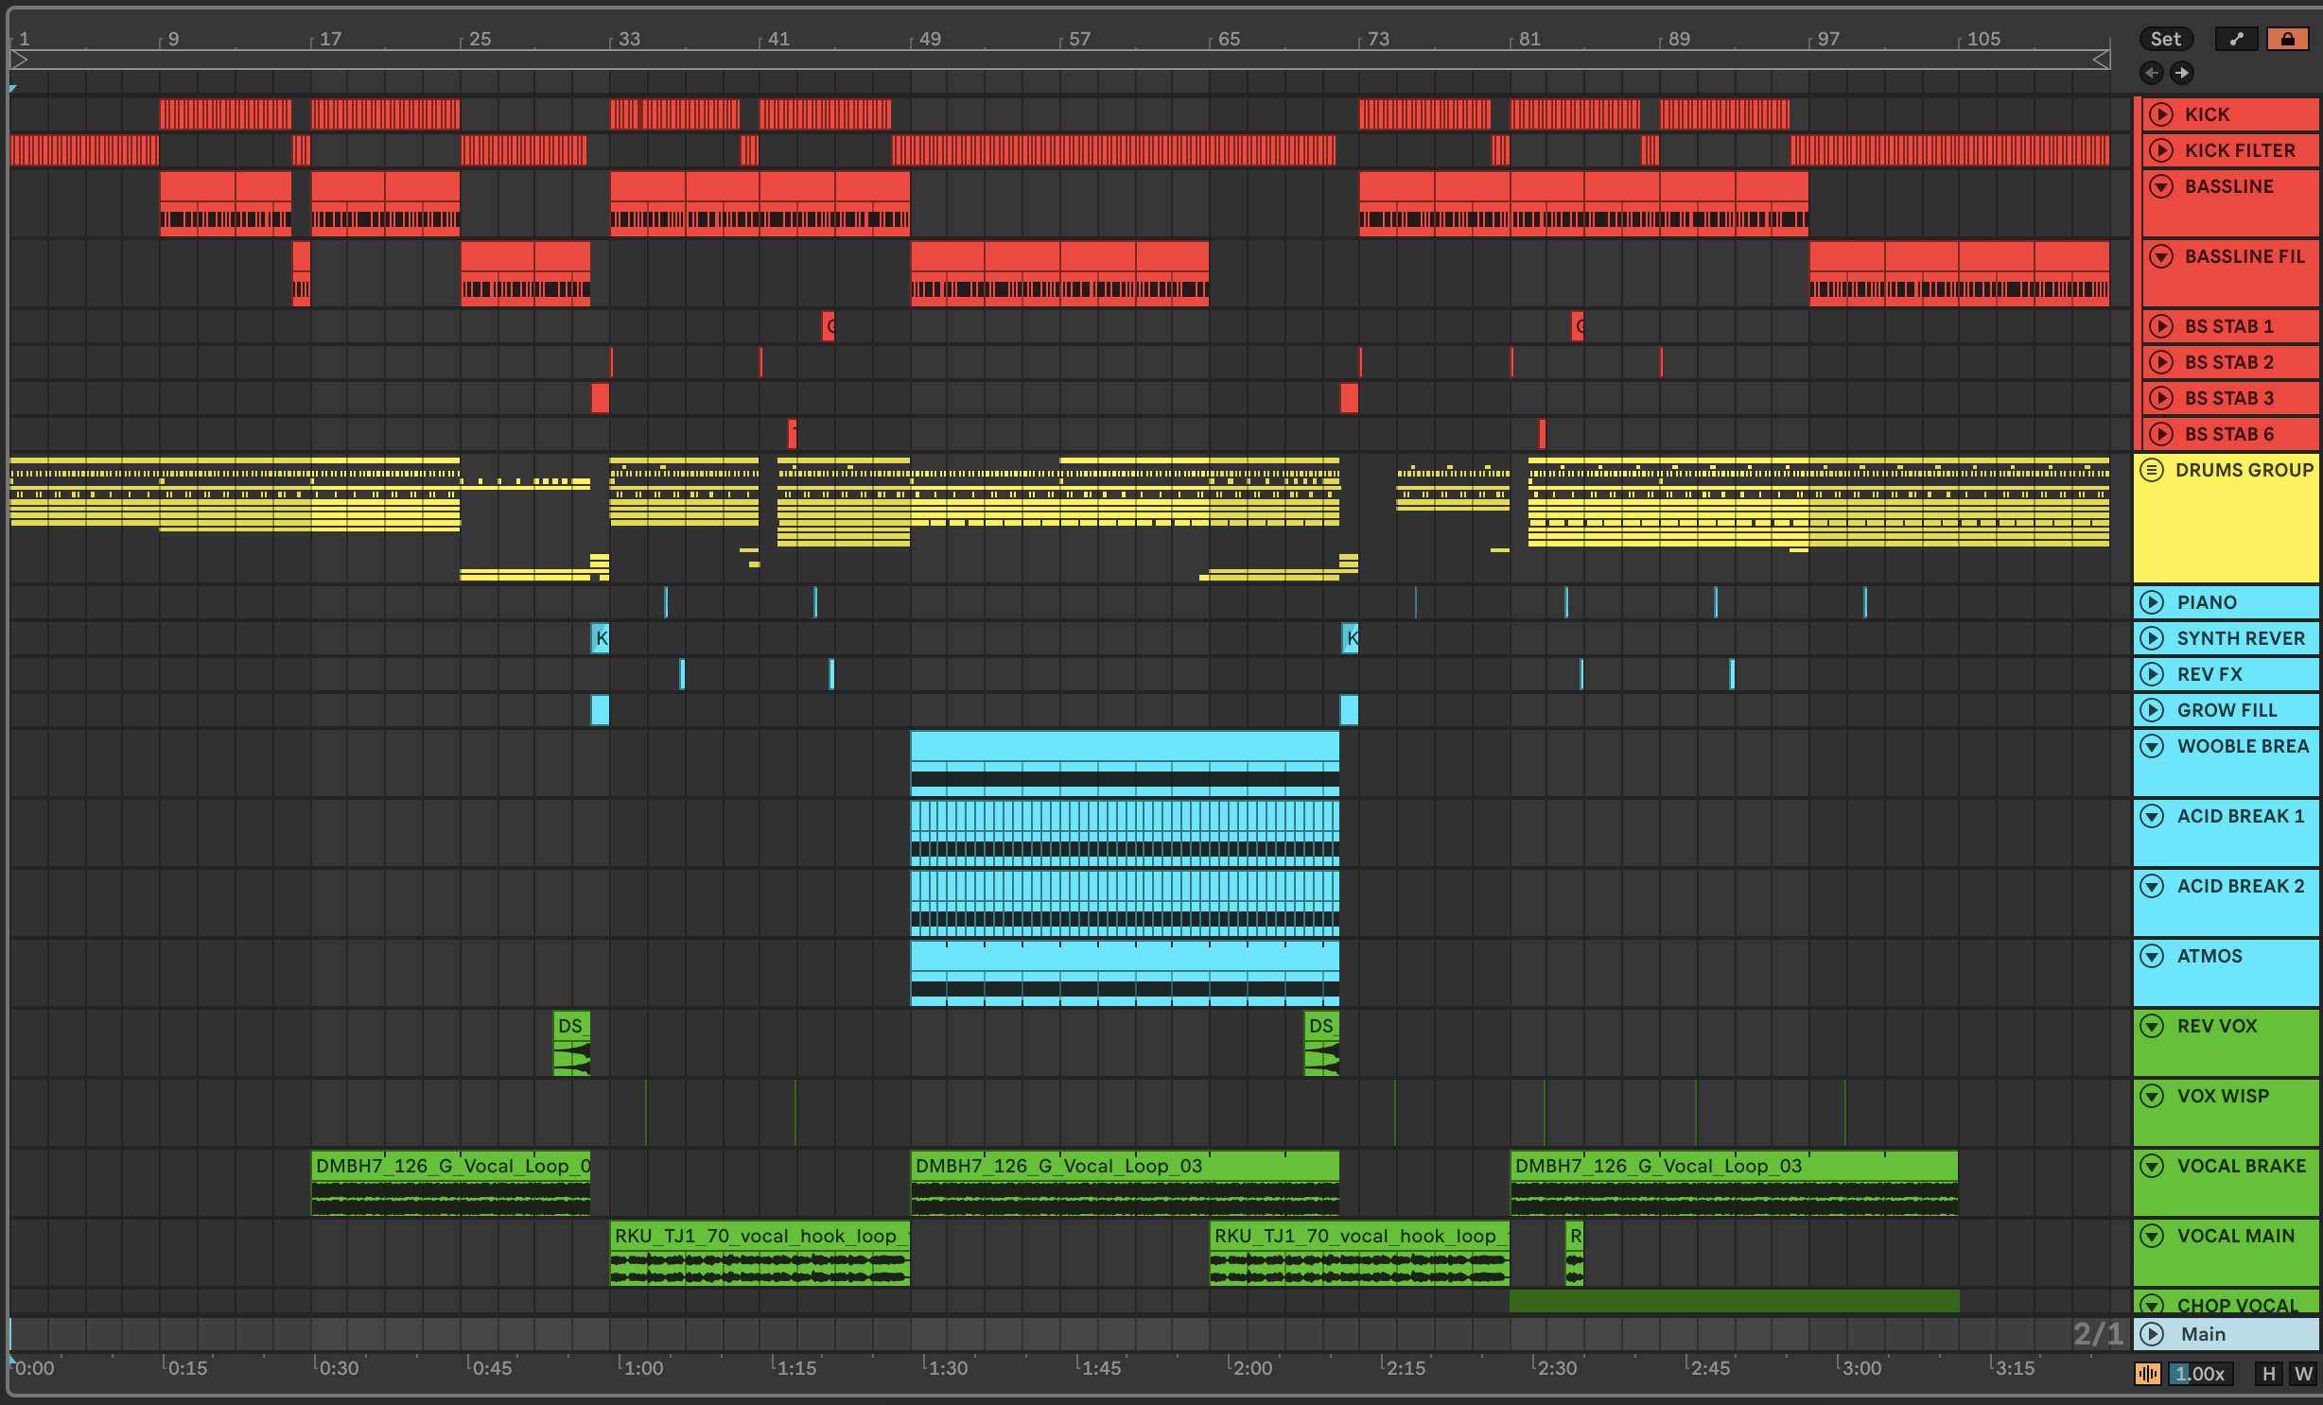The height and width of the screenshot is (1405, 2323).
Task: Unfold the BS STAB 3 track
Action: (x=2161, y=398)
